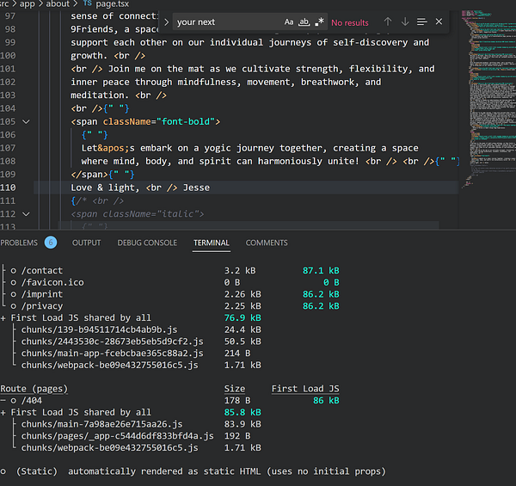Screen dimensions: 516x486
Task: Go to previous match arrow
Action: 388,22
